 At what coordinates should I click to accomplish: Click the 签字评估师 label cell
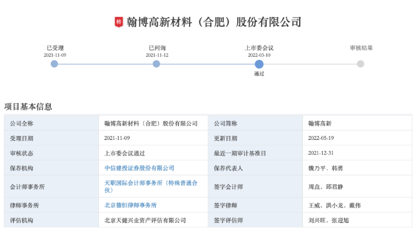coord(255,220)
